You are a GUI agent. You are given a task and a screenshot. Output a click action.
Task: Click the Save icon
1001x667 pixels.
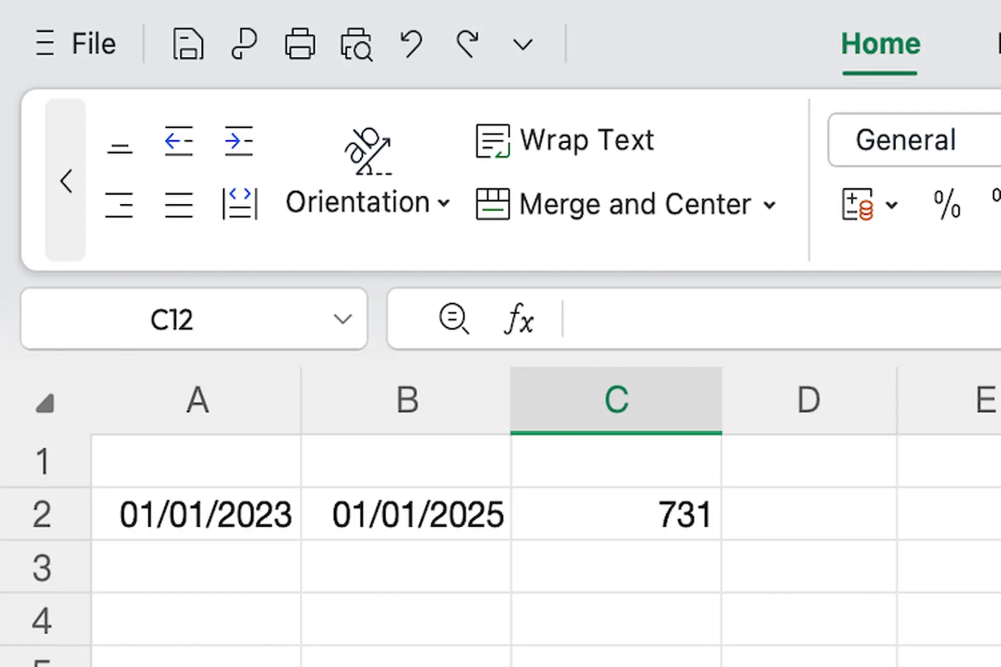click(188, 44)
